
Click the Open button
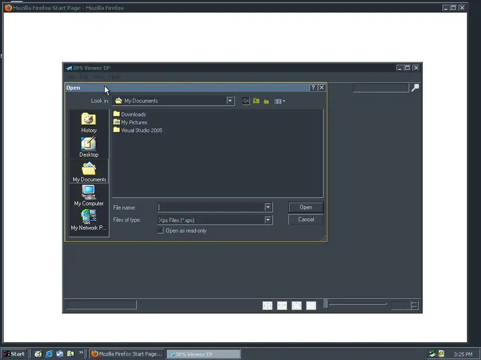click(306, 207)
